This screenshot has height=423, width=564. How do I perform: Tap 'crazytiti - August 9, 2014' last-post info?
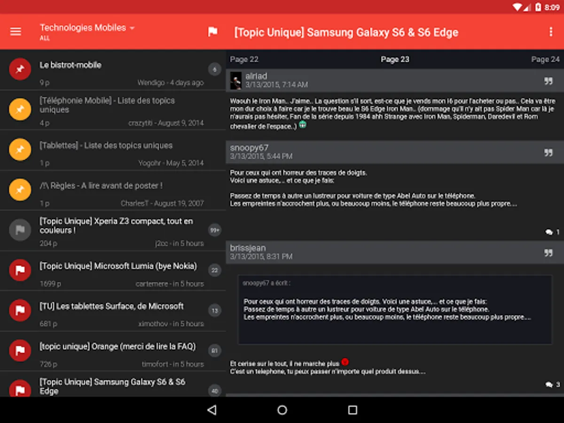point(166,123)
